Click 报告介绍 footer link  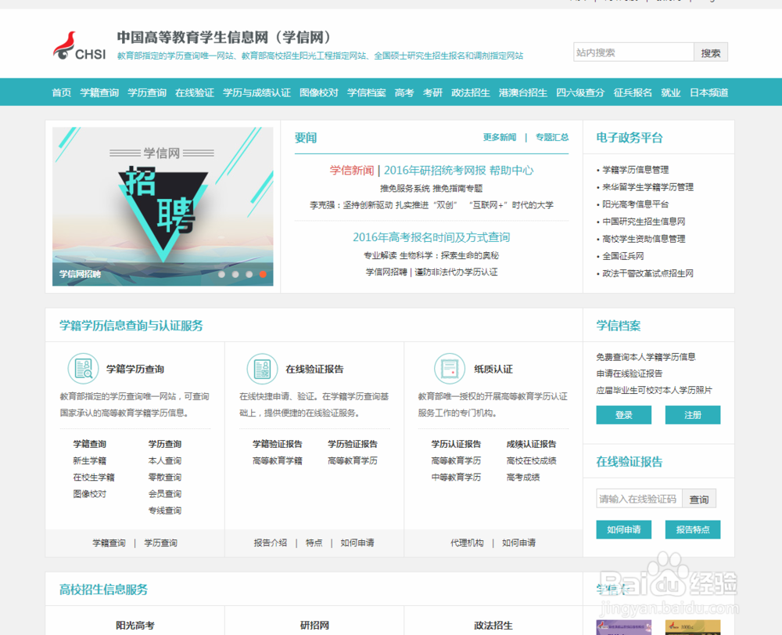pyautogui.click(x=271, y=543)
